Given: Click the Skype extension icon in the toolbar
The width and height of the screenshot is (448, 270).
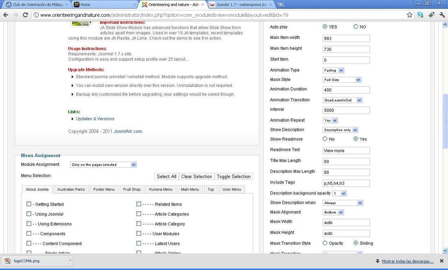Looking at the screenshot, I should (420, 15).
